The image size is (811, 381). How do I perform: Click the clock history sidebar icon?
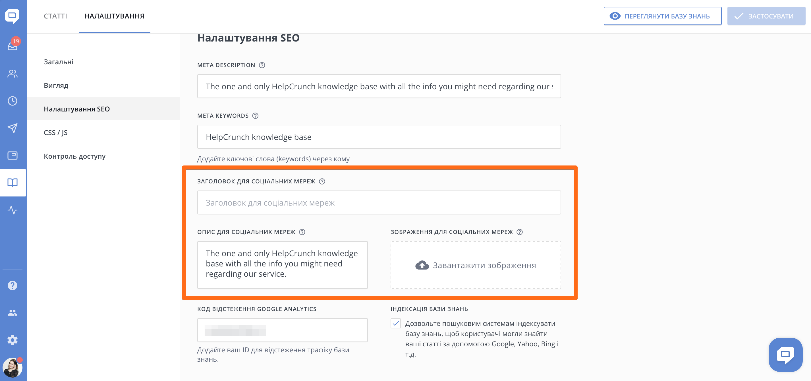pos(13,101)
